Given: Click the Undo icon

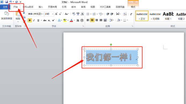Looking at the screenshot, I should (10, 2).
